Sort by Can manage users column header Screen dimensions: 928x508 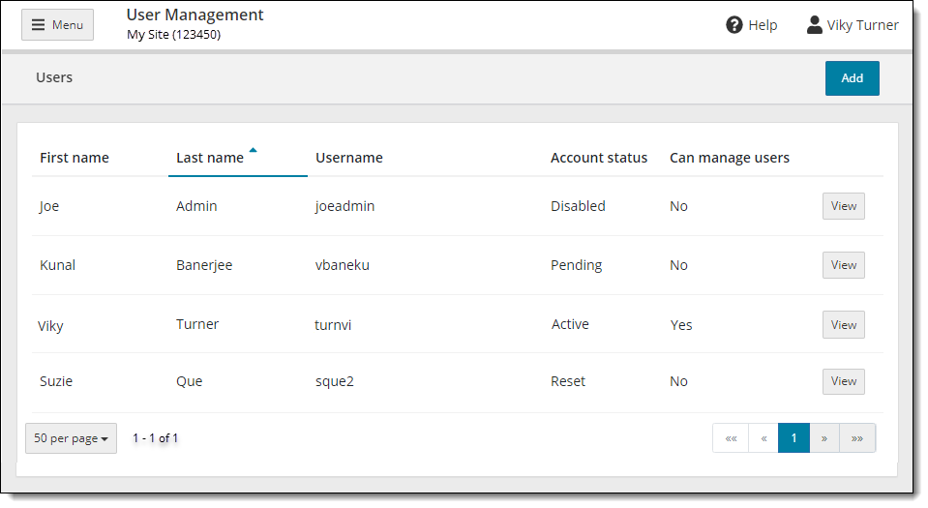coord(730,158)
